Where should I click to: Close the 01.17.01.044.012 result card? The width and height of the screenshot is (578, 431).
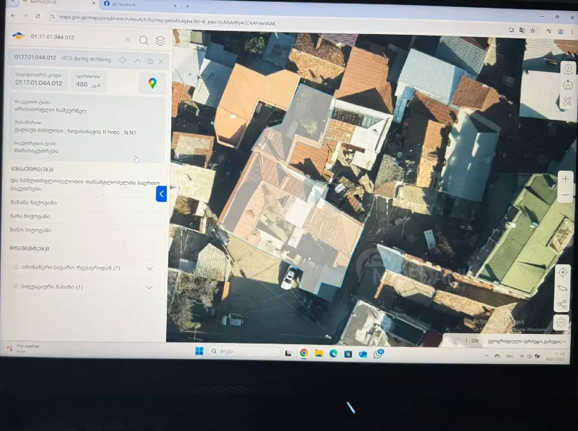click(x=161, y=62)
